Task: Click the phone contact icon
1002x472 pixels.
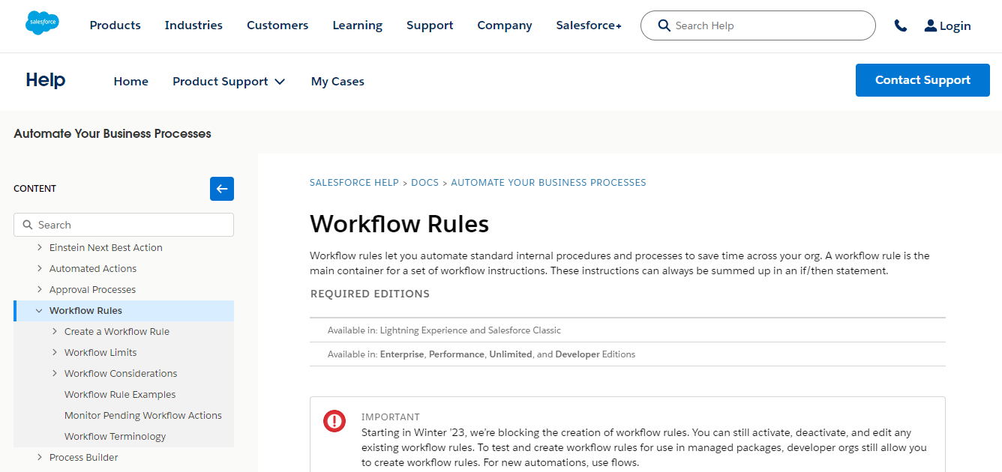Action: [901, 25]
